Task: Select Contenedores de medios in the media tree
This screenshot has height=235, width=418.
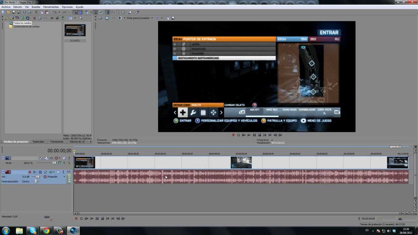Action: (26, 26)
